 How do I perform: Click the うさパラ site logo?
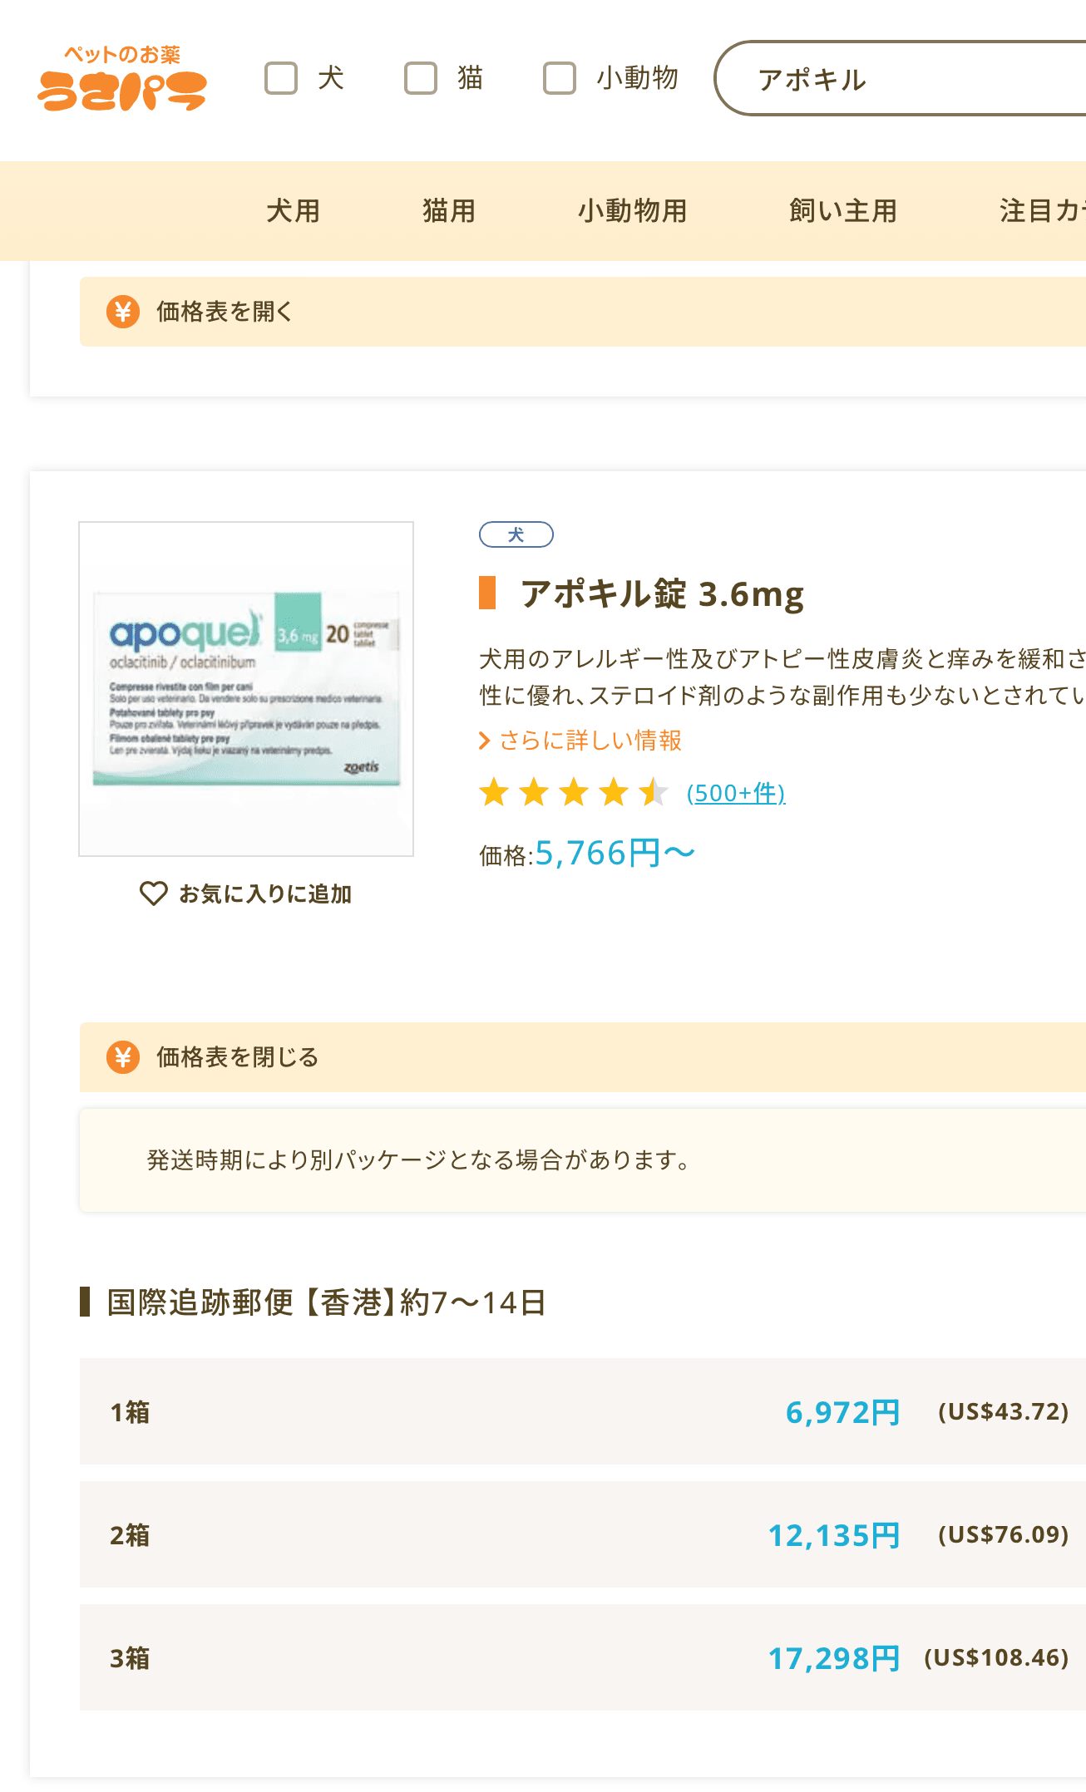pyautogui.click(x=122, y=79)
